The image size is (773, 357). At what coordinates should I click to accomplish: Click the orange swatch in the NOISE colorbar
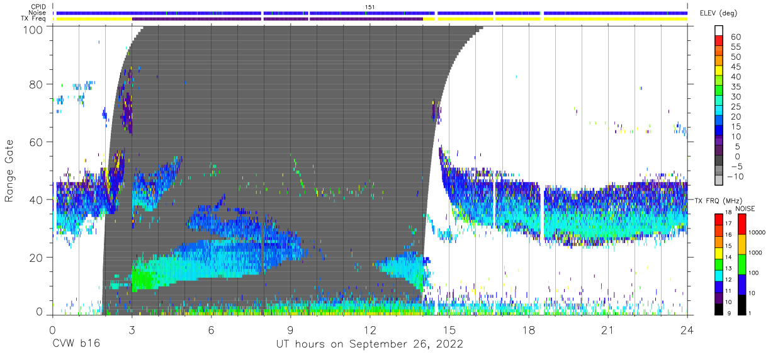point(742,244)
